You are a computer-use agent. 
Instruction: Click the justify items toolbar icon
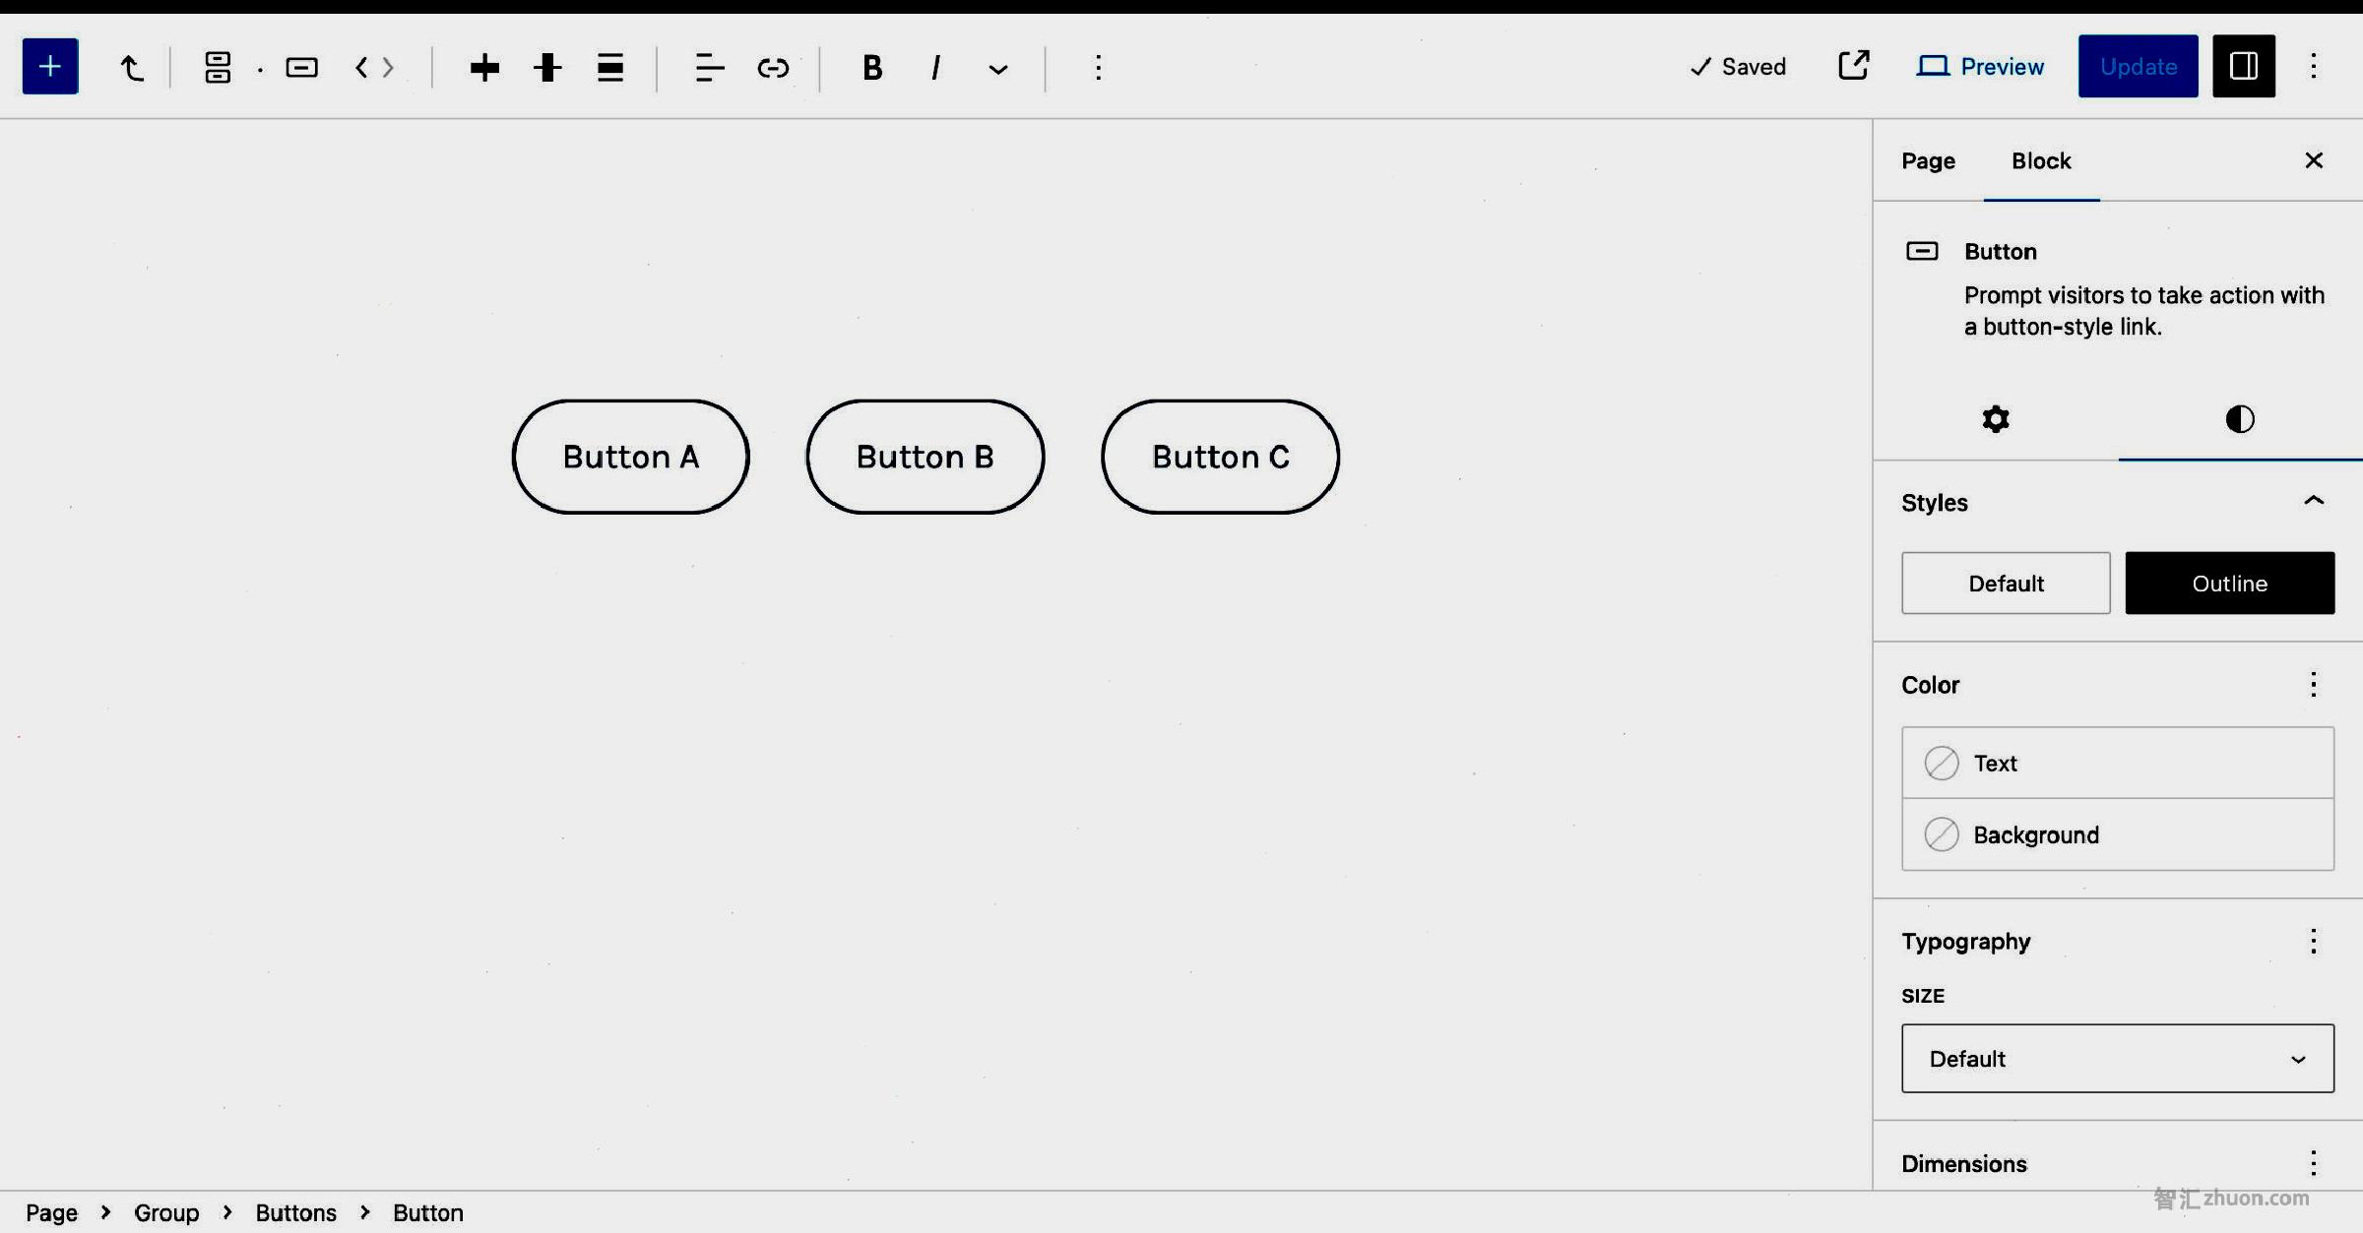(484, 68)
